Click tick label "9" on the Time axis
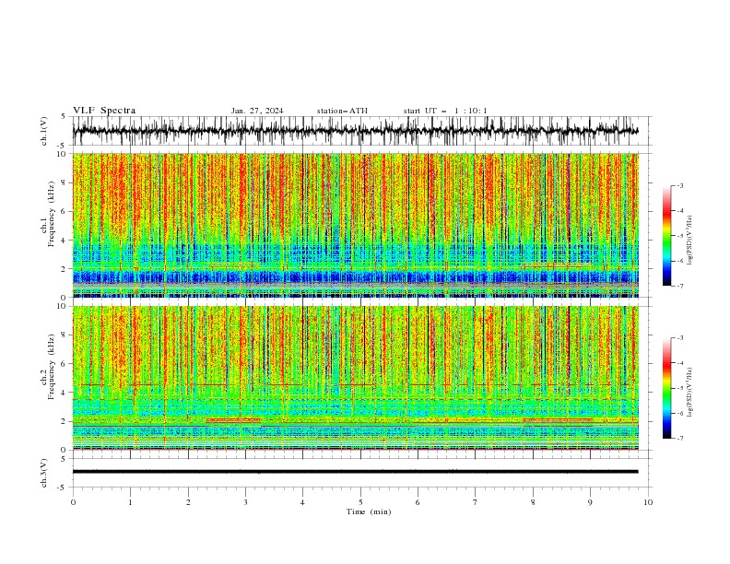Screen dimensions: 730x564 [590, 502]
